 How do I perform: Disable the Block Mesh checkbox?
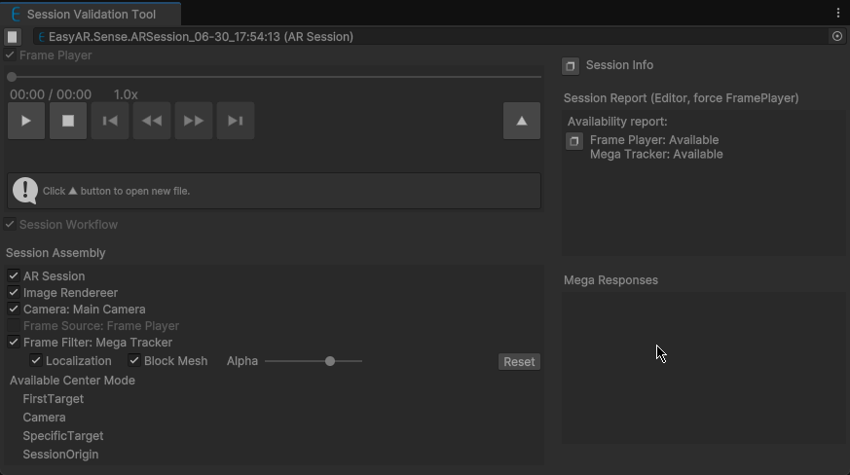134,360
